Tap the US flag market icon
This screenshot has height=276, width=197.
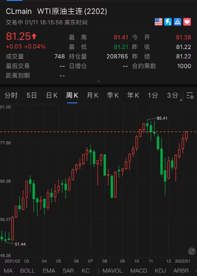pos(158,22)
